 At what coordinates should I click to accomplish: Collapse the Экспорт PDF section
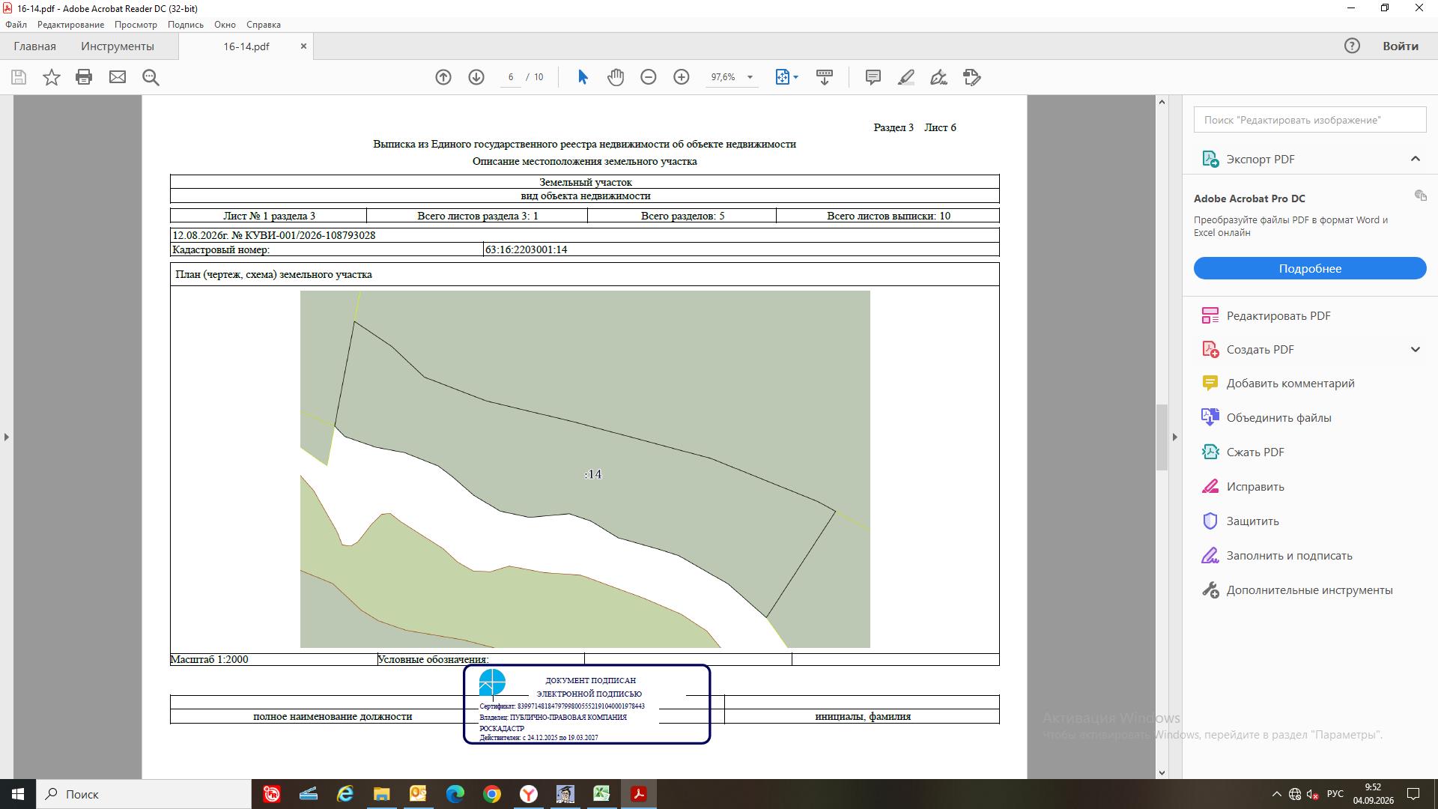tap(1415, 159)
